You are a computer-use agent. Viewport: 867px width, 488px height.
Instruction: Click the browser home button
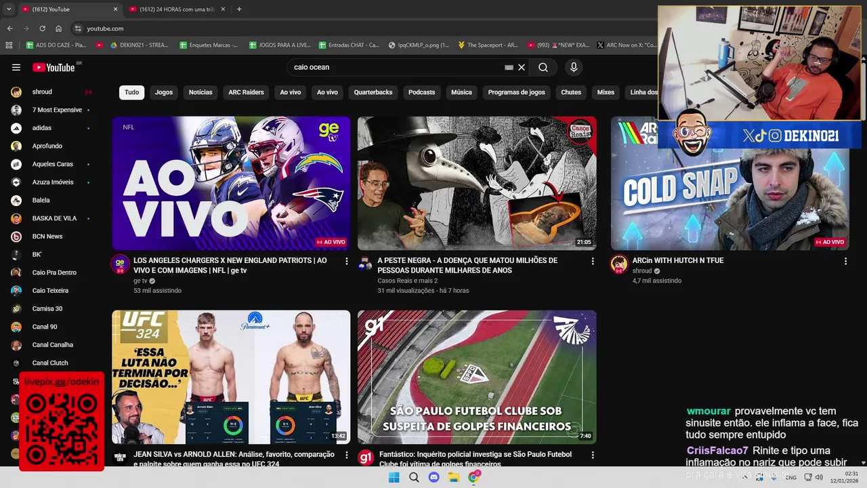[x=58, y=28]
